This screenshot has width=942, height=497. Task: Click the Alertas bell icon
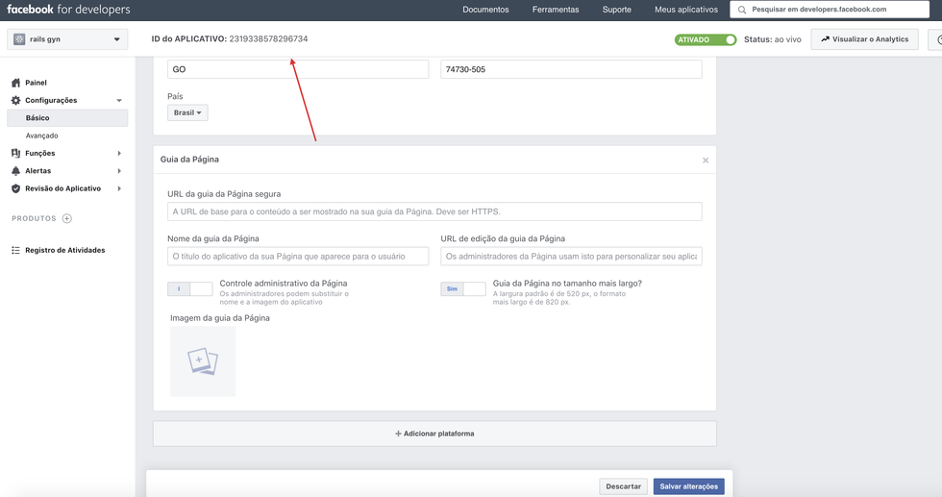point(15,171)
